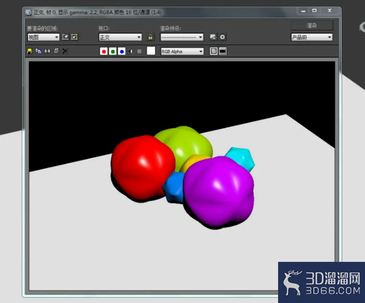Minimize the render frame window
Image resolution: width=365 pixels, height=303 pixels.
(303, 10)
